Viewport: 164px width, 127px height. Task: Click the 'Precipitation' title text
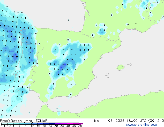11,121
